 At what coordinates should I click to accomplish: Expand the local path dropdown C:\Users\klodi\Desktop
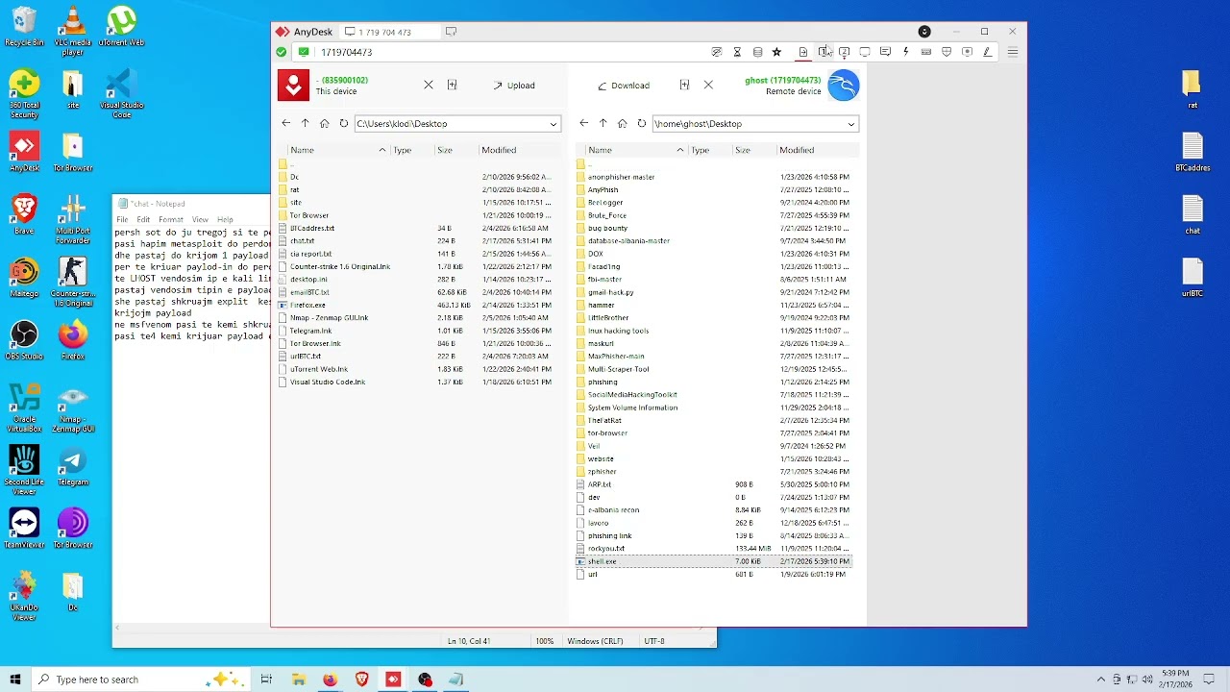(x=553, y=124)
